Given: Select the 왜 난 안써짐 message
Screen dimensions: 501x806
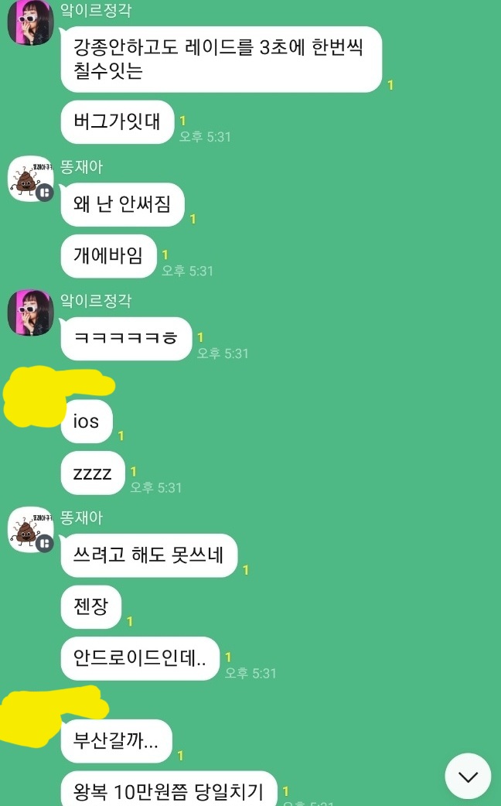Looking at the screenshot, I should (122, 204).
